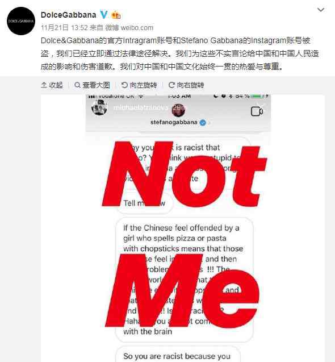The image size is (335, 362).
Task: Open the DolceGabbana profile avatar
Action: 21,21
